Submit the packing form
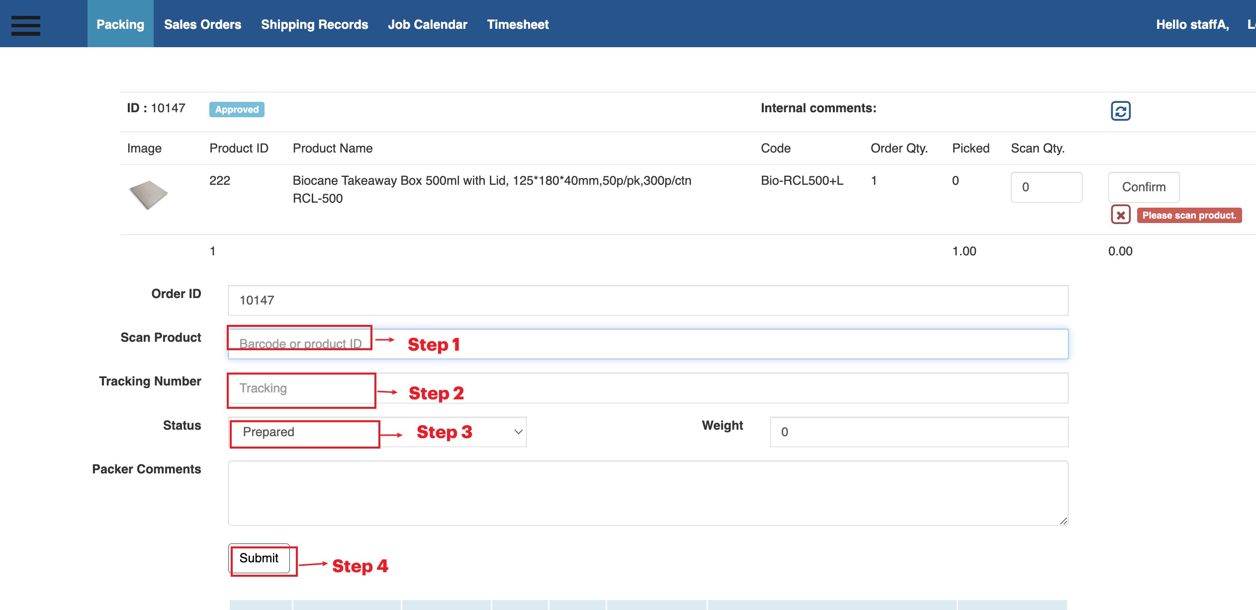The width and height of the screenshot is (1256, 610). pyautogui.click(x=258, y=558)
